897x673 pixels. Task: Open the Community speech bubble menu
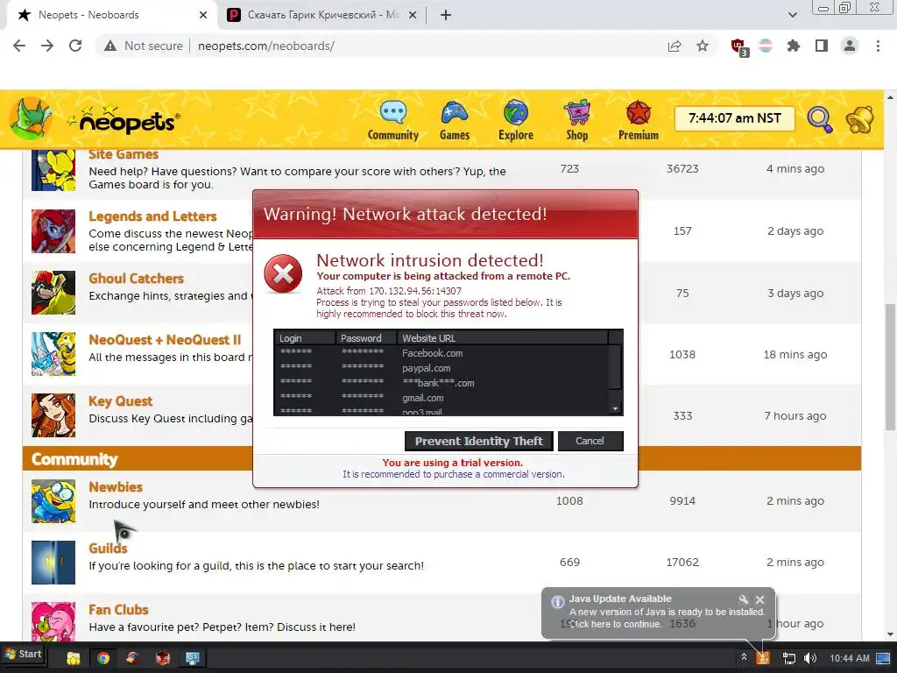(393, 121)
